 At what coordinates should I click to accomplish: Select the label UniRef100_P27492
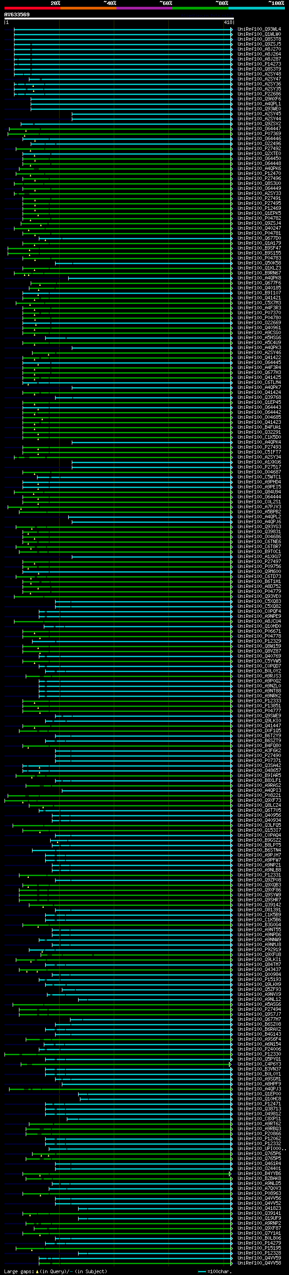click(259, 148)
